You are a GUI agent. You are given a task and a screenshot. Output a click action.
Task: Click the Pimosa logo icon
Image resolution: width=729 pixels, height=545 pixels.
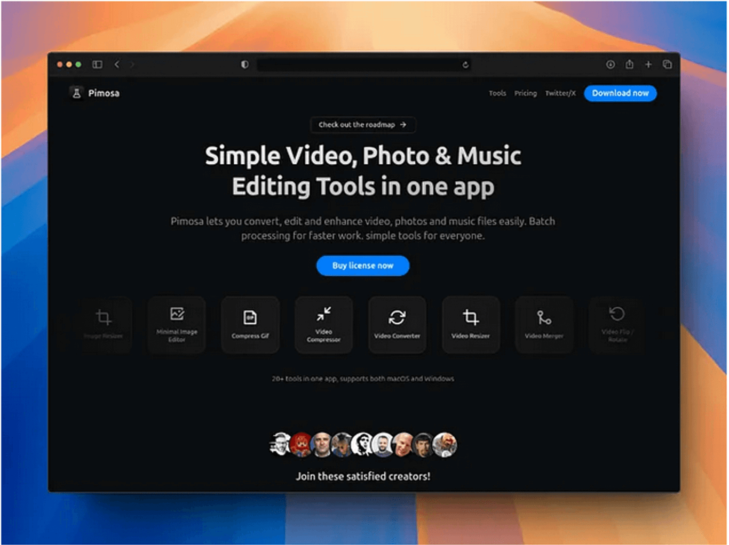click(x=76, y=93)
